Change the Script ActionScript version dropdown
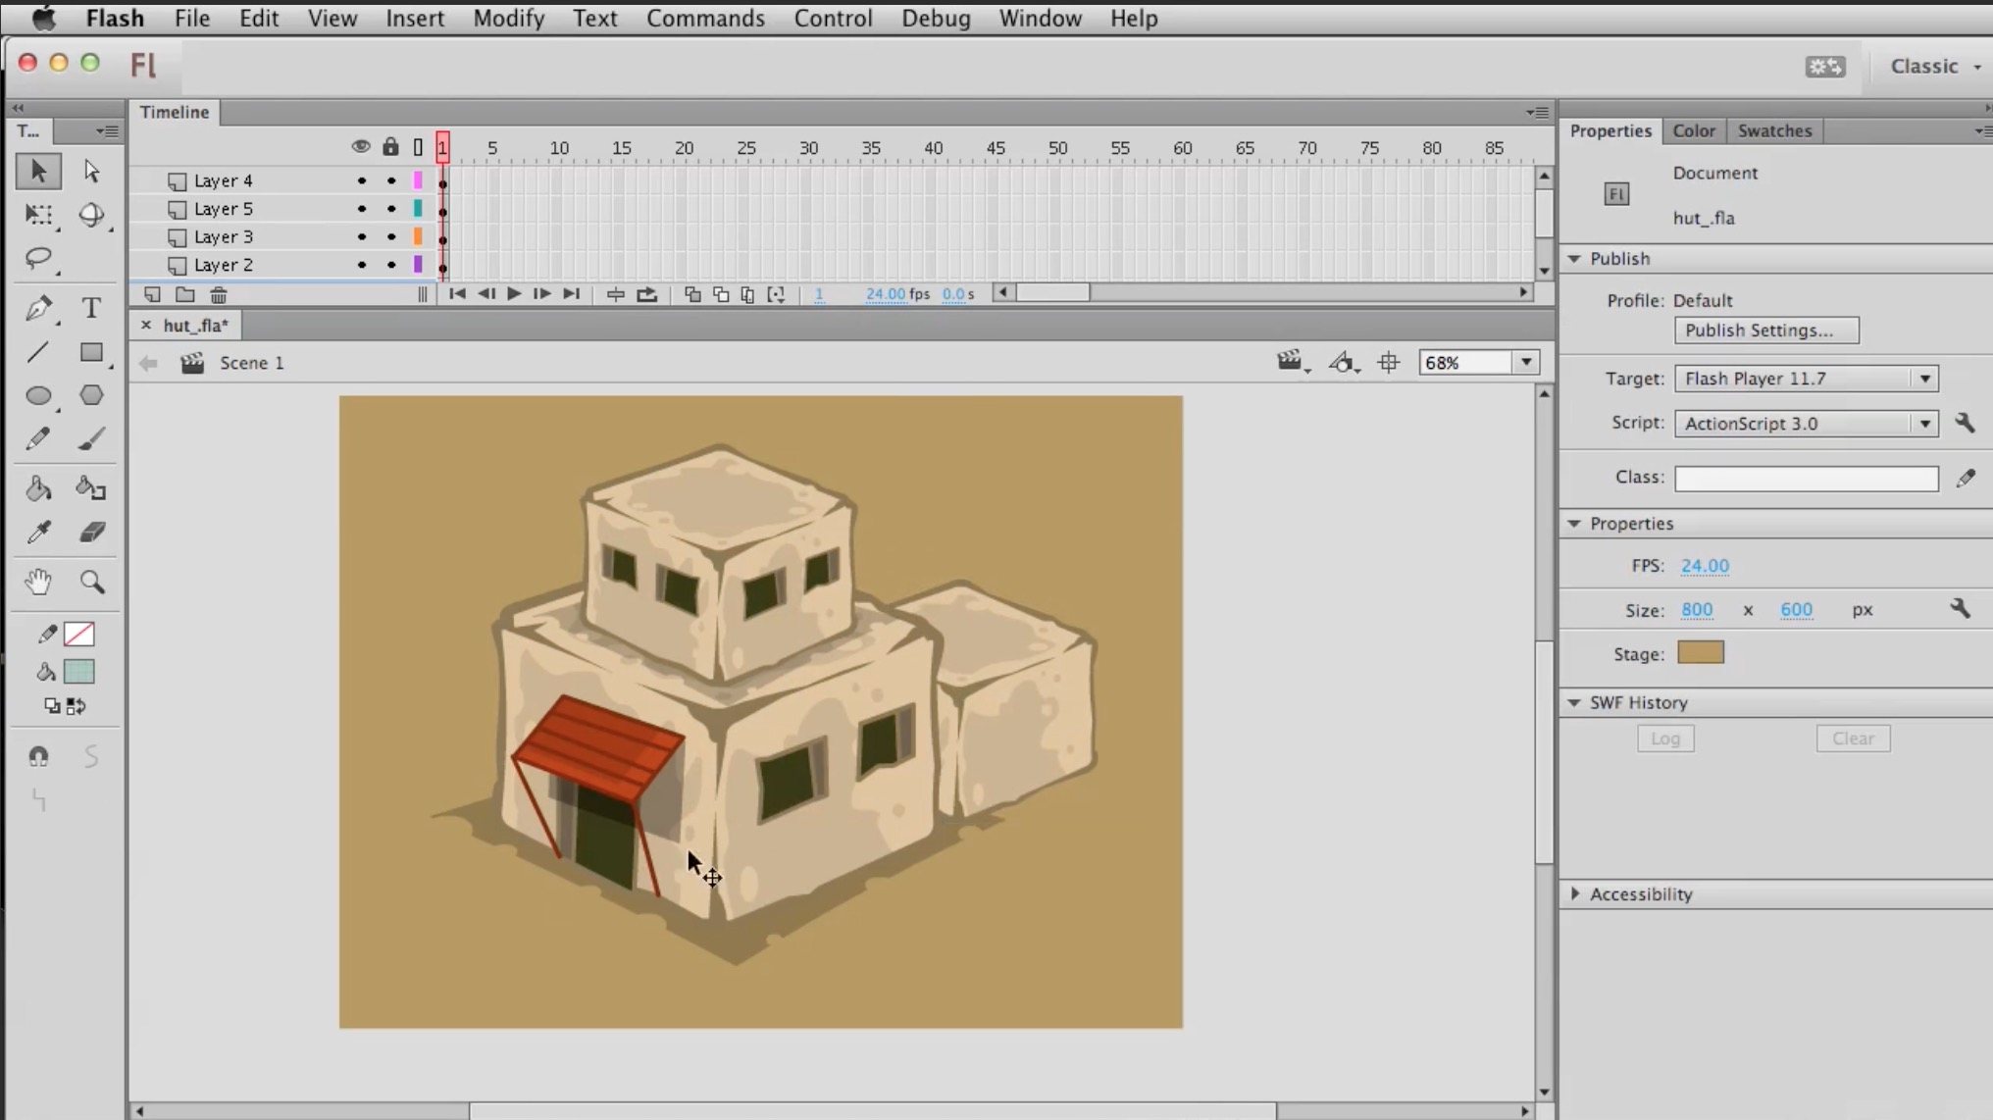1993x1120 pixels. coord(1925,423)
